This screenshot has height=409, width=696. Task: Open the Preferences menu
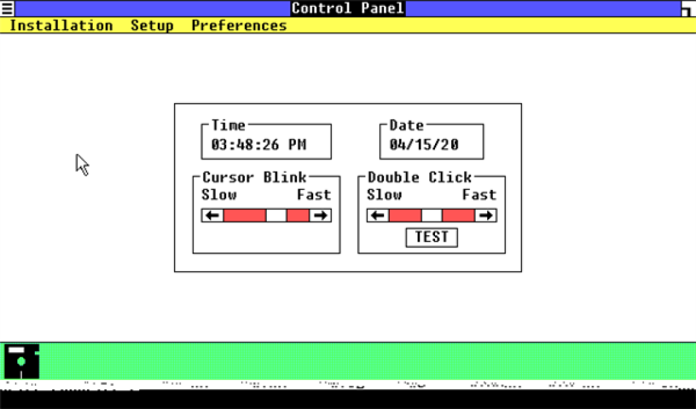click(x=239, y=26)
